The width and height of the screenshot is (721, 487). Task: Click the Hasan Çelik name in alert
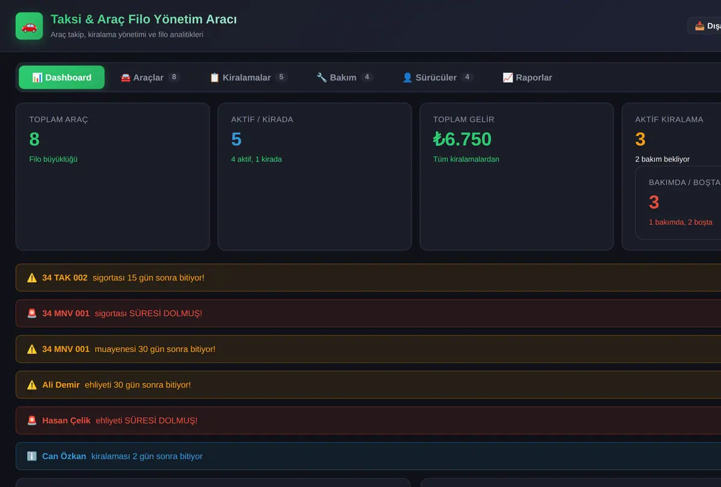pos(66,420)
